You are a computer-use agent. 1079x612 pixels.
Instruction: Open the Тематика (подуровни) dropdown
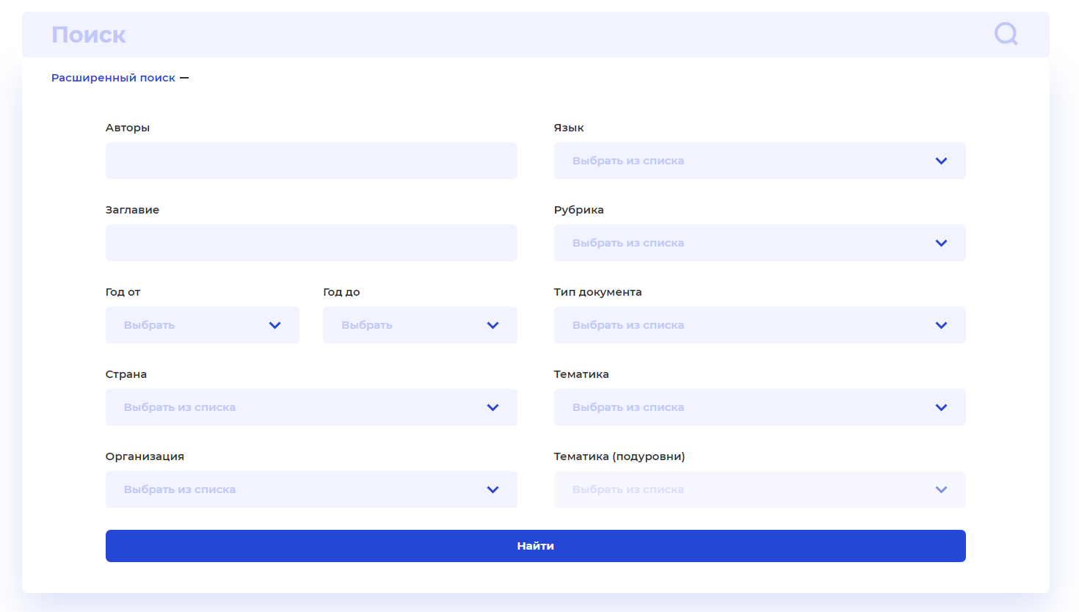pyautogui.click(x=759, y=489)
